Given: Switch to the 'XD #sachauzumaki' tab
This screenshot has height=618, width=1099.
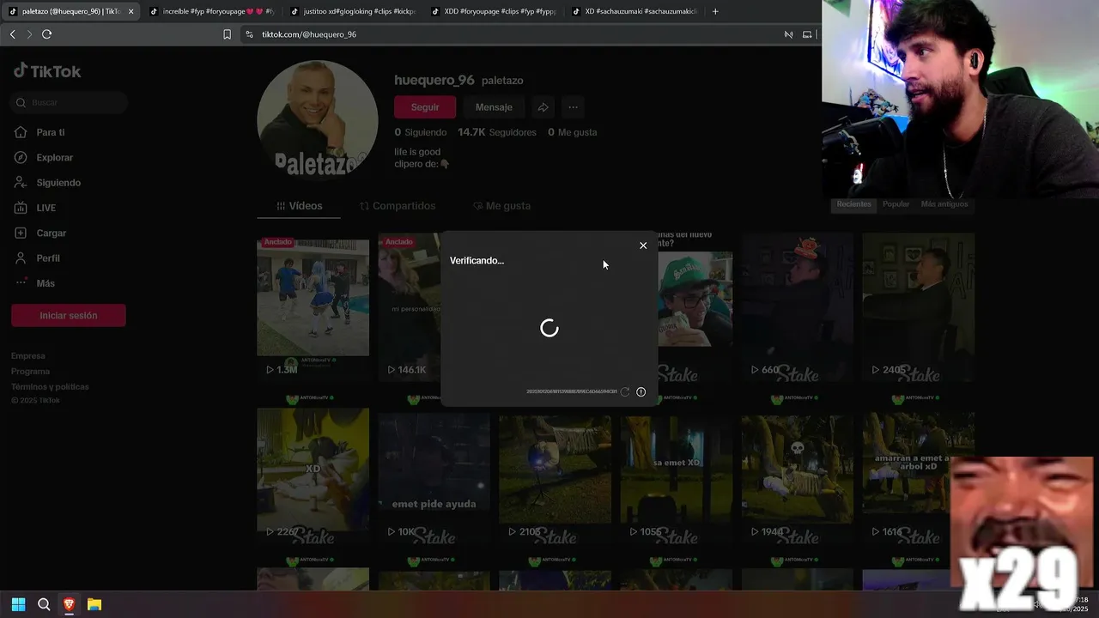Looking at the screenshot, I should 634,11.
